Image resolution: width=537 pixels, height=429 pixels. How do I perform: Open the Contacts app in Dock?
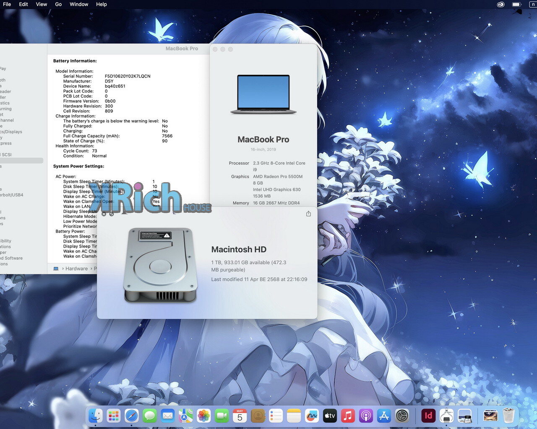click(258, 416)
